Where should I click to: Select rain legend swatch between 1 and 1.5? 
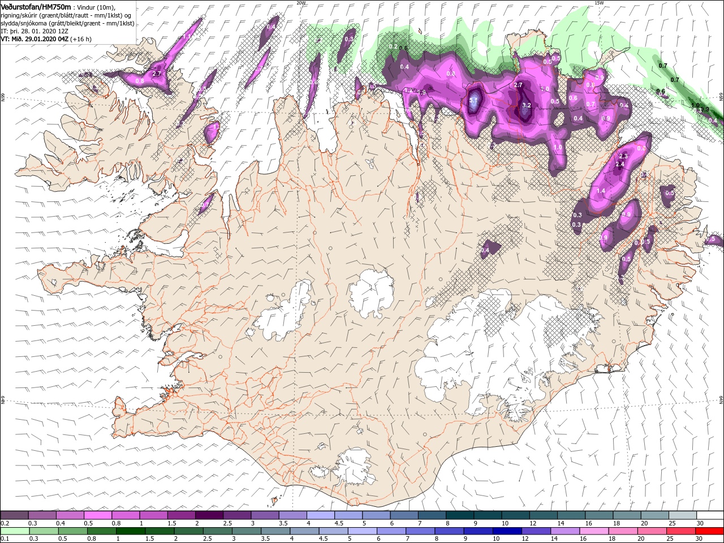pyautogui.click(x=131, y=531)
